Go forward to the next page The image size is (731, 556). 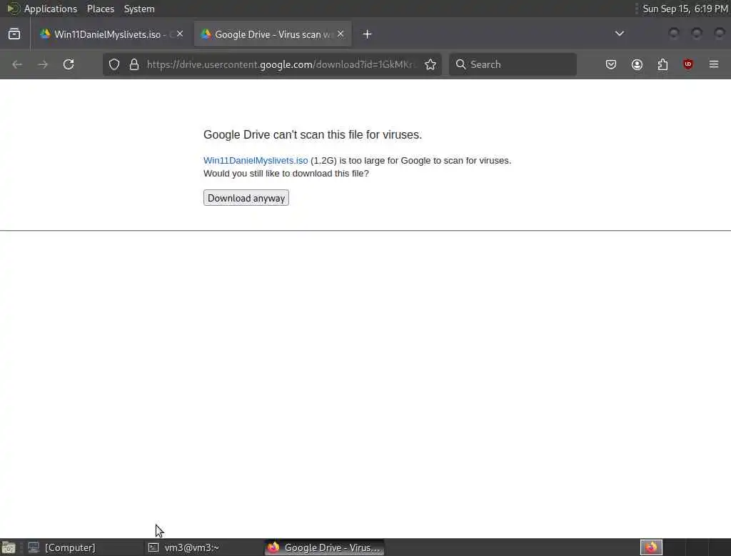[x=43, y=64]
